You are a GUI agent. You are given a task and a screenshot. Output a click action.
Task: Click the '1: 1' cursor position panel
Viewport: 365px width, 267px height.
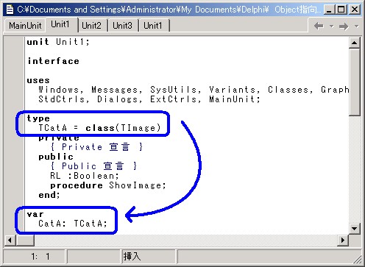coord(35,257)
